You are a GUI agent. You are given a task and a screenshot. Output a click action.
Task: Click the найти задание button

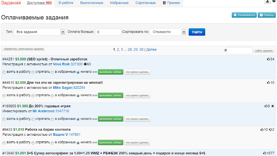coord(264,51)
